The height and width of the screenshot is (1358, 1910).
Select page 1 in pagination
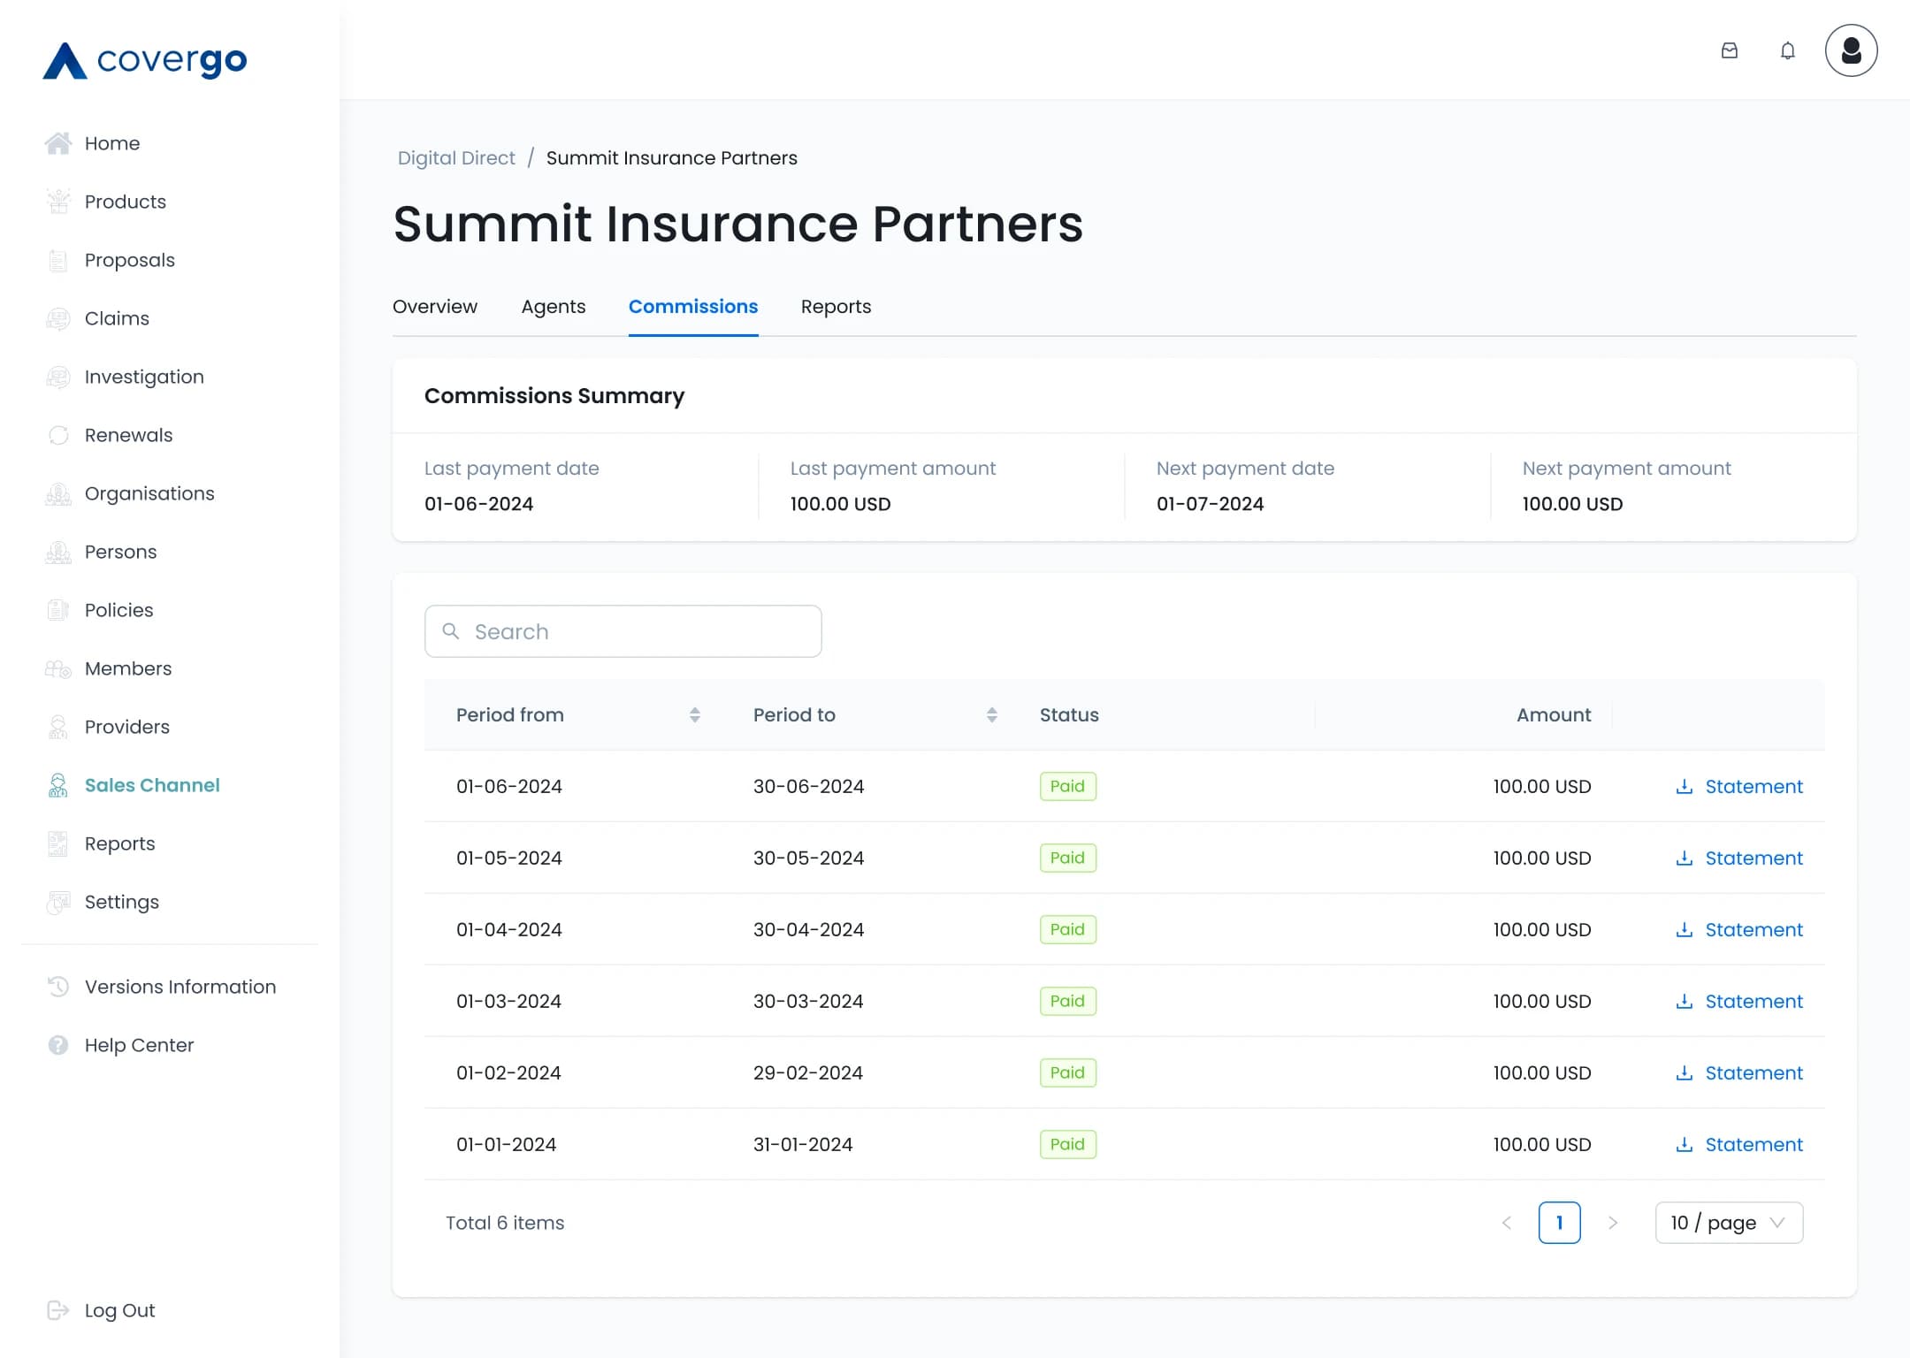click(x=1560, y=1223)
